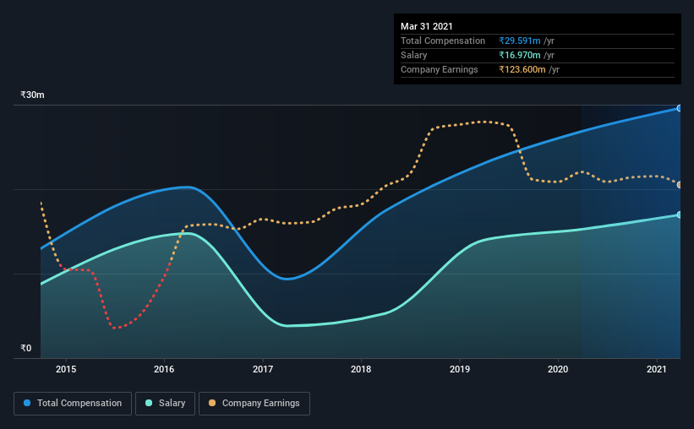
Task: Click the Company Earnings endpoint marker at Mar 2021
Action: 679,185
